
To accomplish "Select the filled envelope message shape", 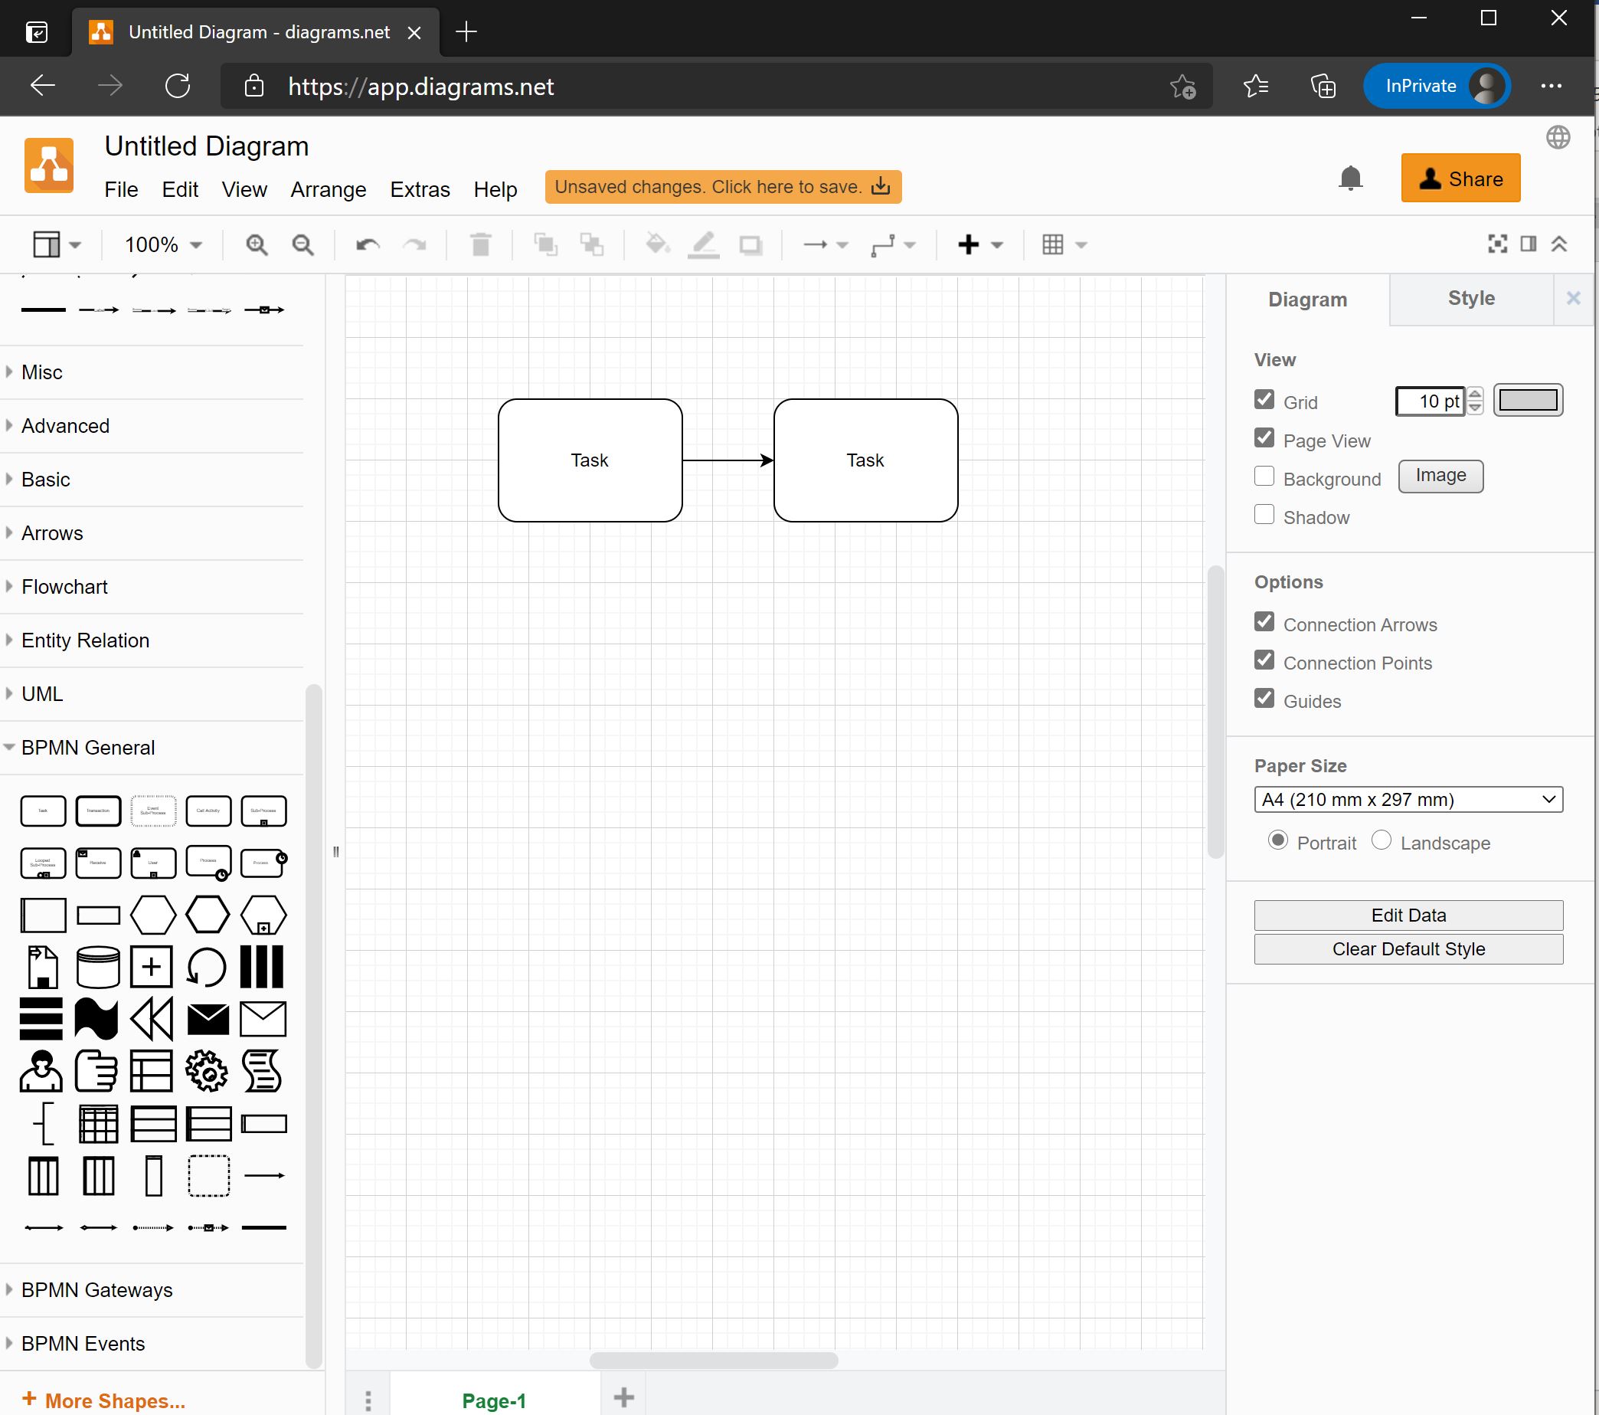I will click(x=208, y=1019).
